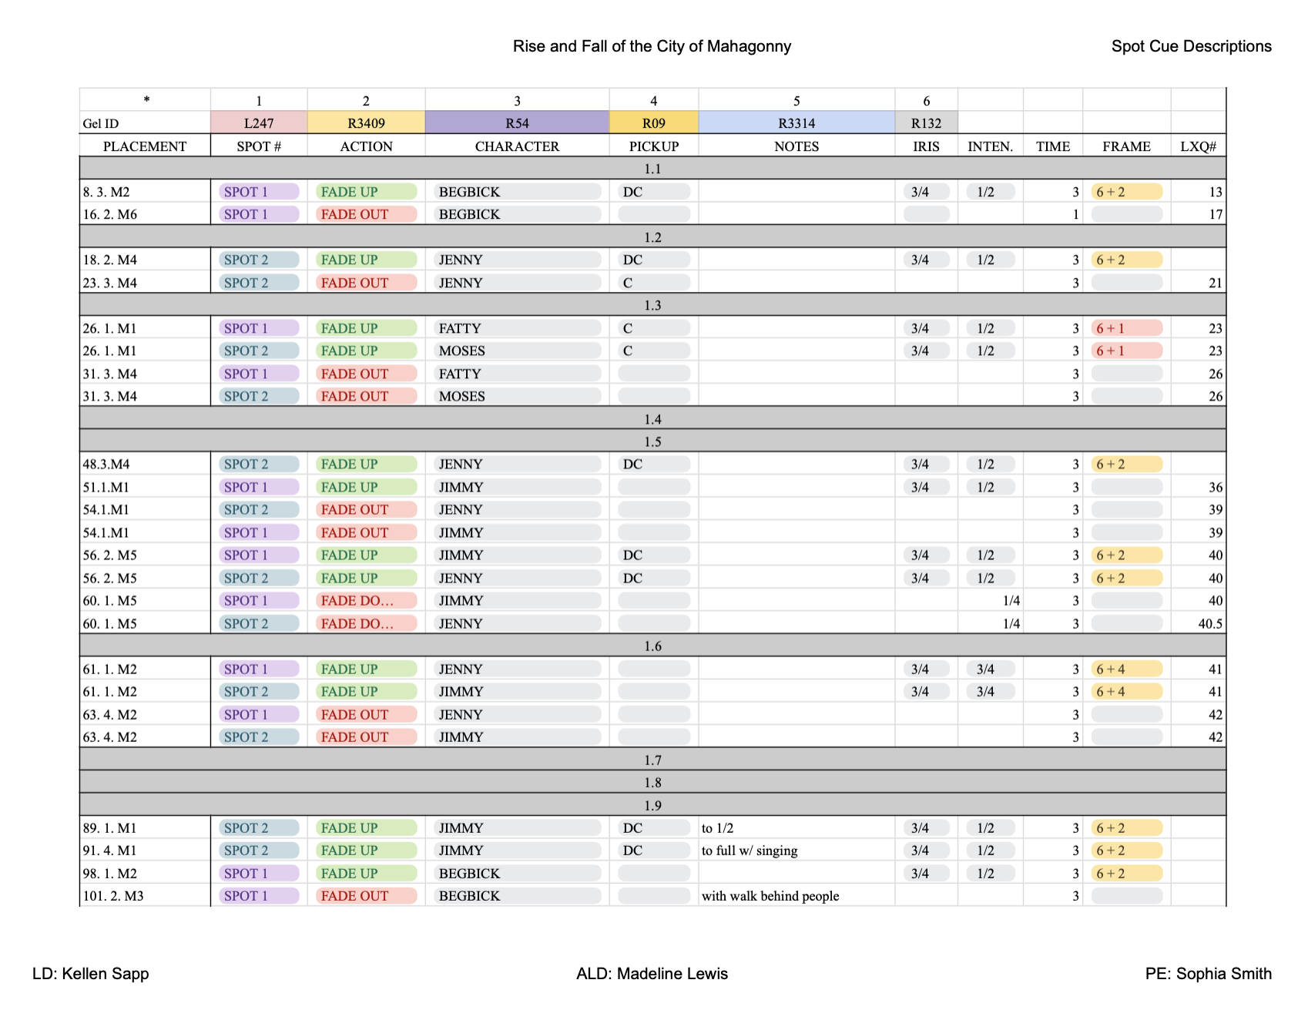Select the 1.4 section divider row
The width and height of the screenshot is (1308, 1010).
pyautogui.click(x=652, y=419)
